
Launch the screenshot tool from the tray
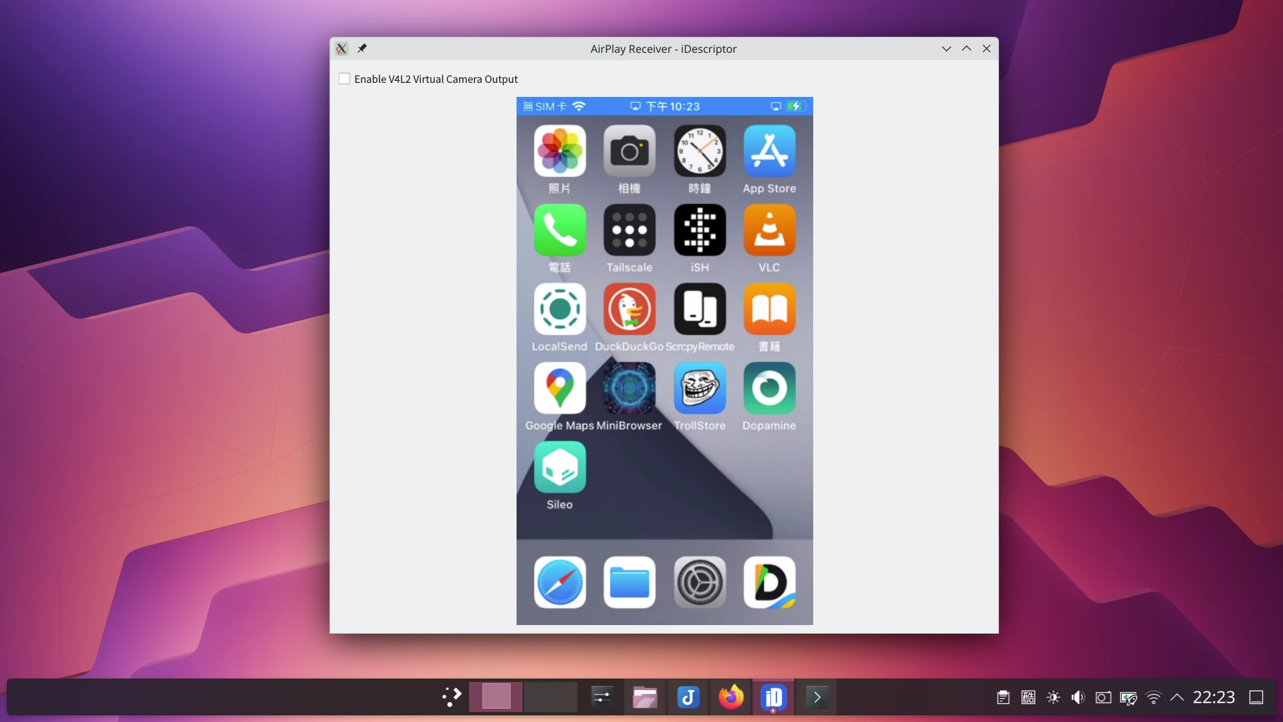[1103, 697]
